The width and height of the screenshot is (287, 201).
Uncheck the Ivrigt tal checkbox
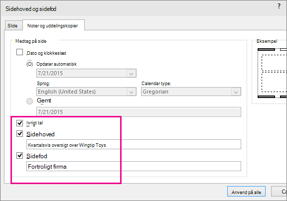19,123
